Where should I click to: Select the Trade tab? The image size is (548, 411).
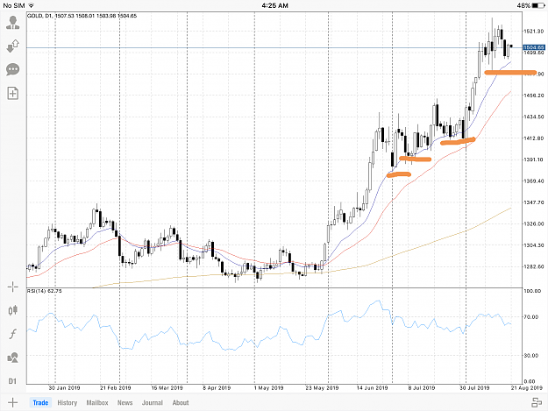tap(40, 402)
